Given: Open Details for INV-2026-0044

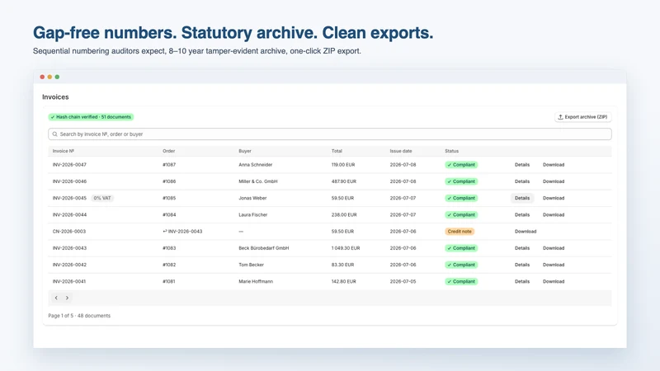Looking at the screenshot, I should (x=522, y=215).
